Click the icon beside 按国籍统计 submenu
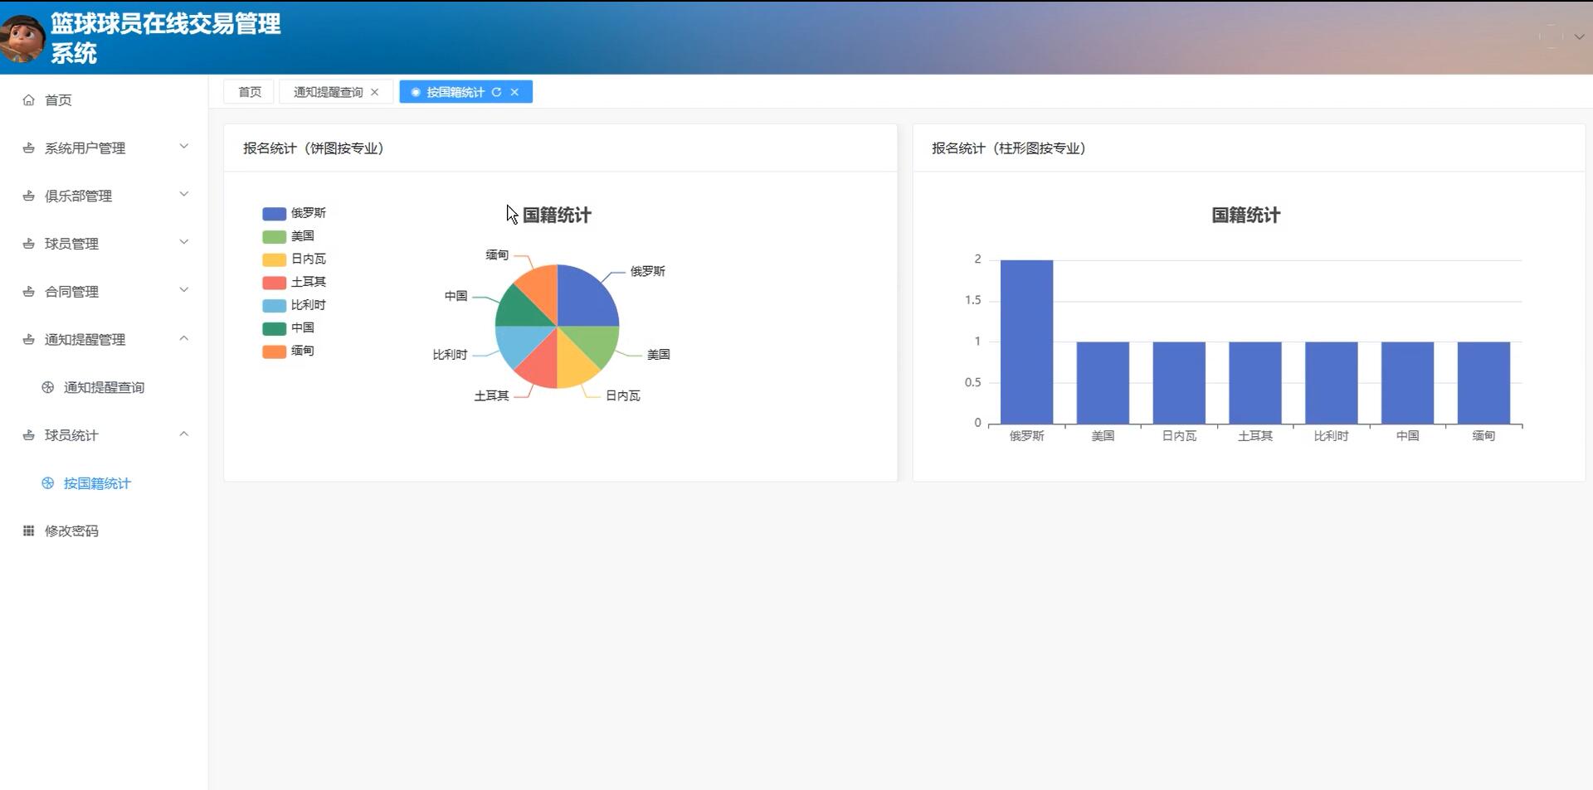 [x=48, y=483]
